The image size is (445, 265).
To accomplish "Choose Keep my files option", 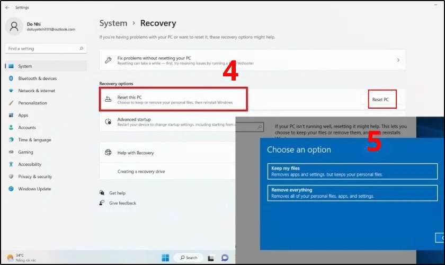I will [x=352, y=171].
